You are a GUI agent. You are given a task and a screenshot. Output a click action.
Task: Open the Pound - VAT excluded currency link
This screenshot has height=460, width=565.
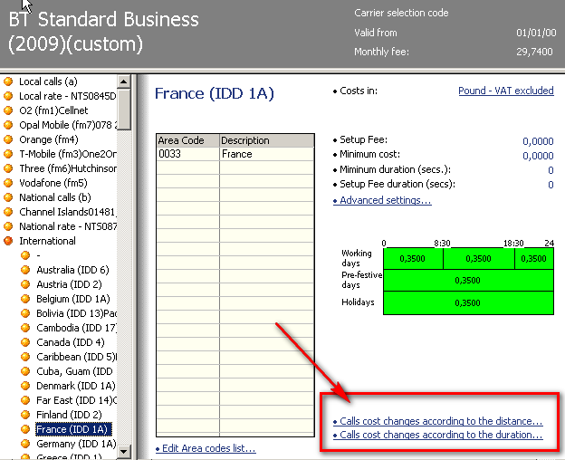click(x=505, y=91)
